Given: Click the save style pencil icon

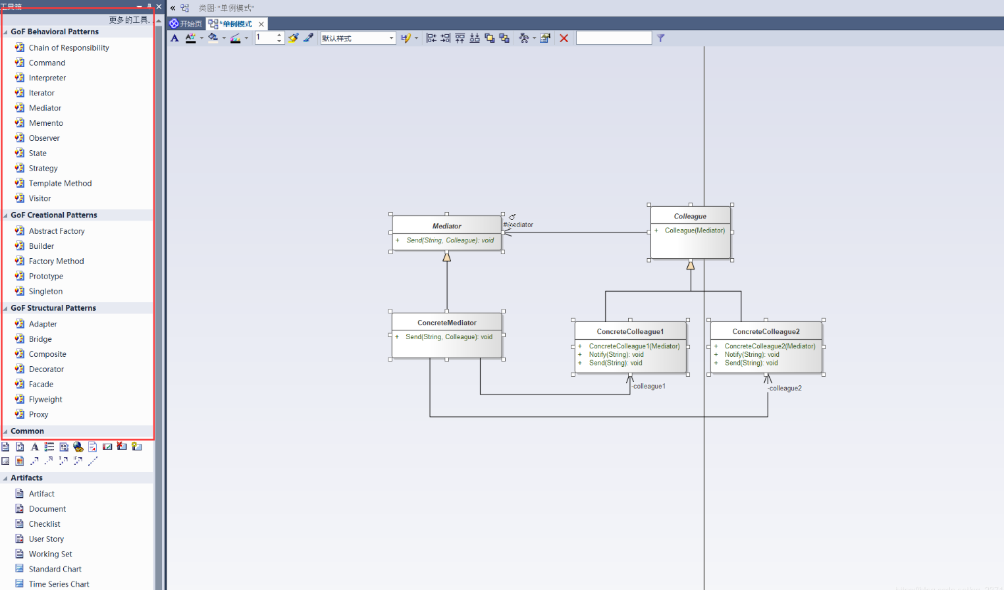Looking at the screenshot, I should (x=406, y=38).
